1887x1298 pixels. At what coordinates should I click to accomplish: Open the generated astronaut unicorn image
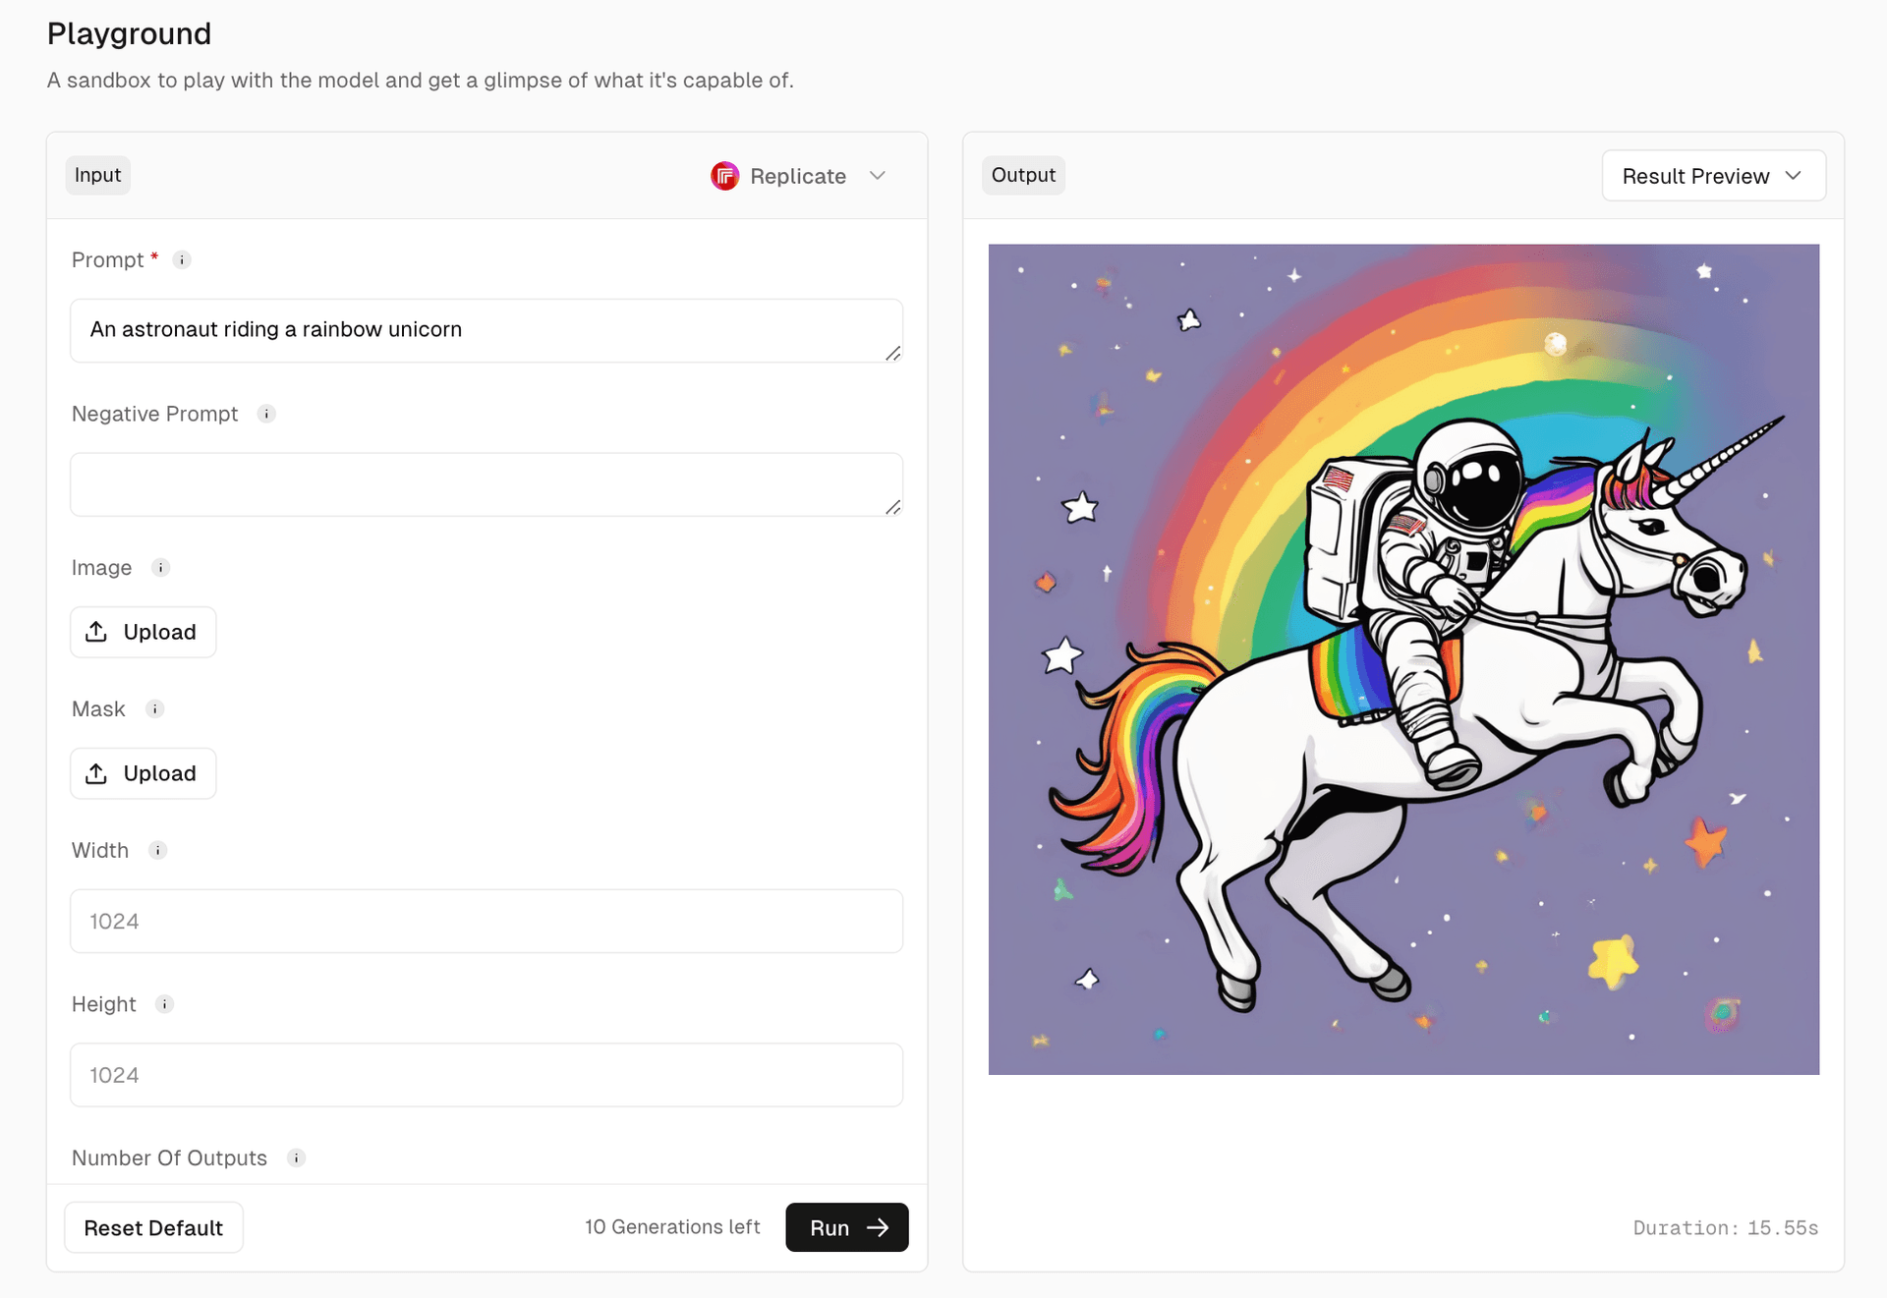pyautogui.click(x=1403, y=659)
